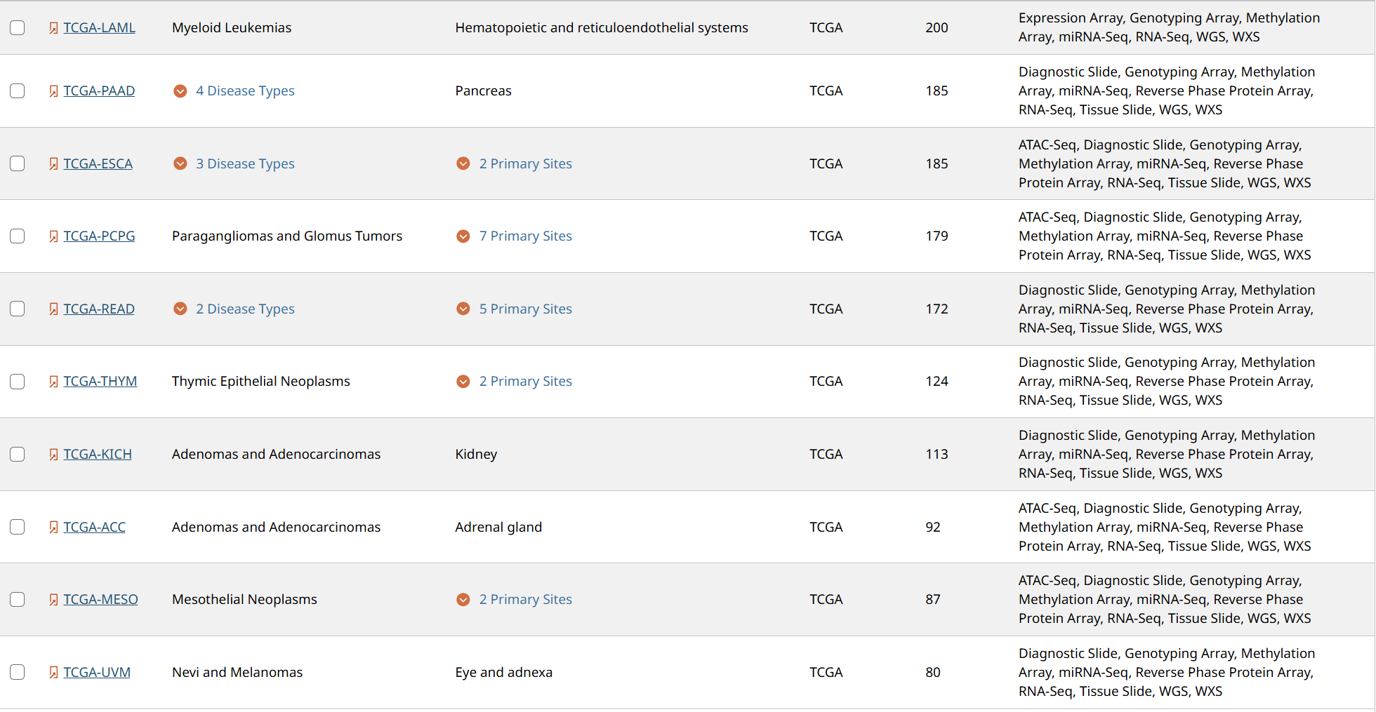Click Paragangliomas and Glomus Tumors text
The width and height of the screenshot is (1376, 712).
coord(287,236)
